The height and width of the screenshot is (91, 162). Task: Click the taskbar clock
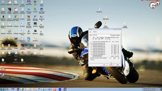158,89
